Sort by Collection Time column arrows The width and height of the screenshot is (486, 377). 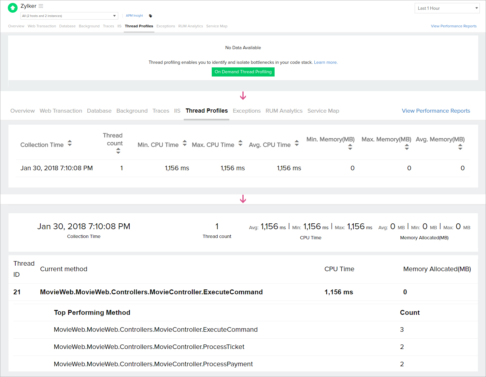point(70,143)
